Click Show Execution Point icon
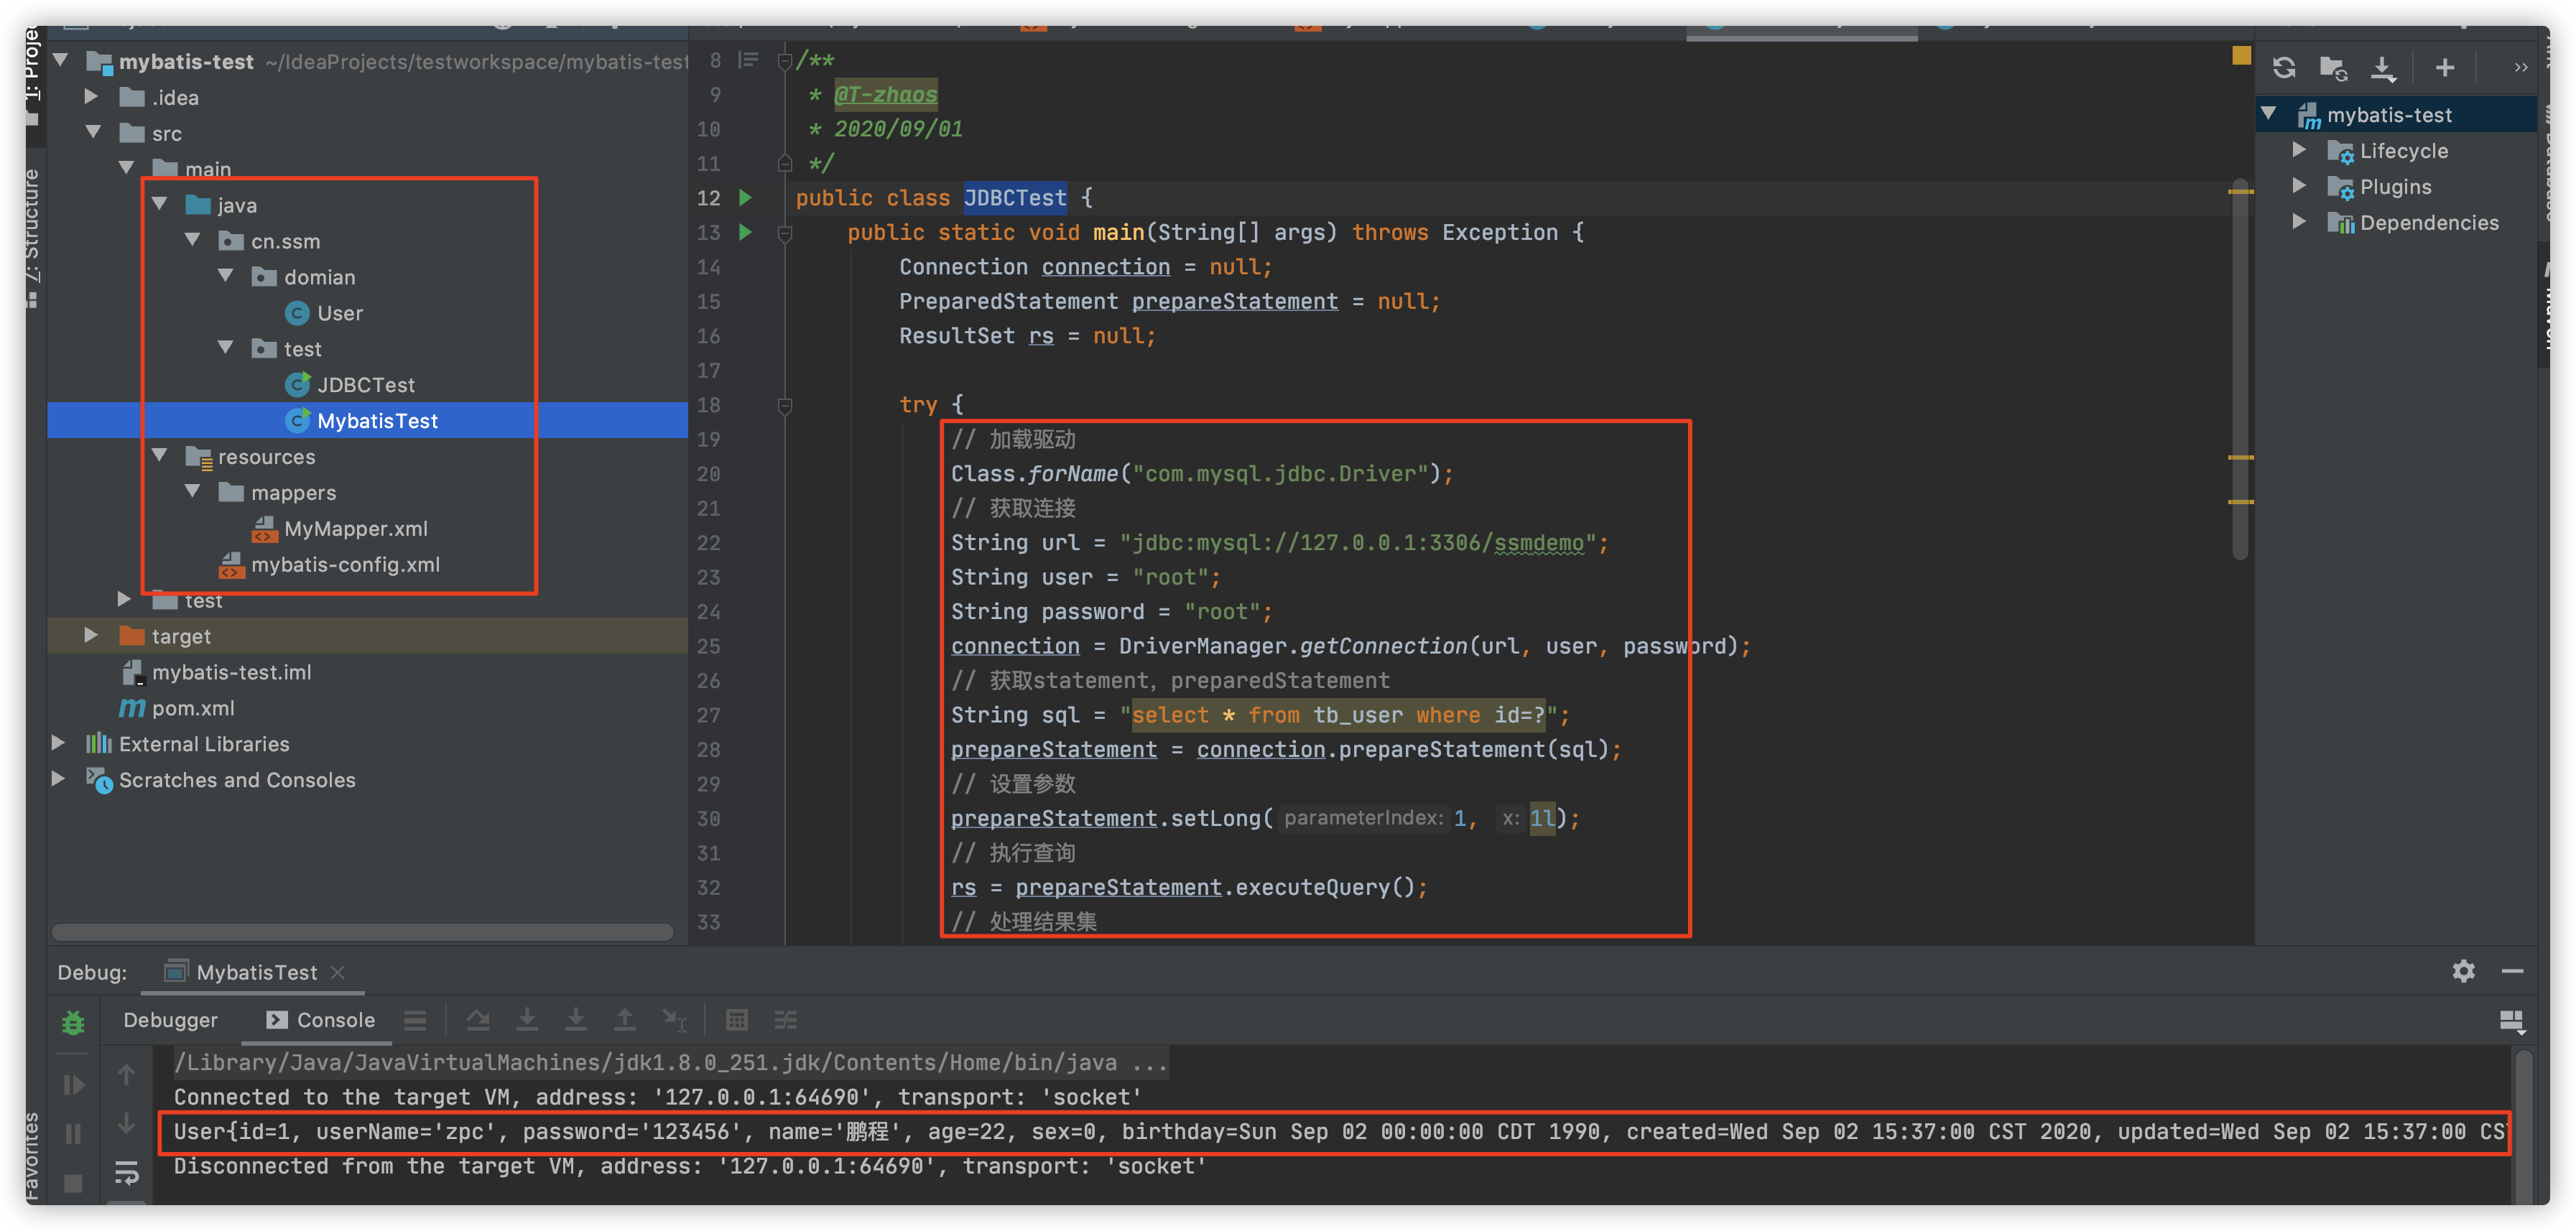 pyautogui.click(x=415, y=1020)
